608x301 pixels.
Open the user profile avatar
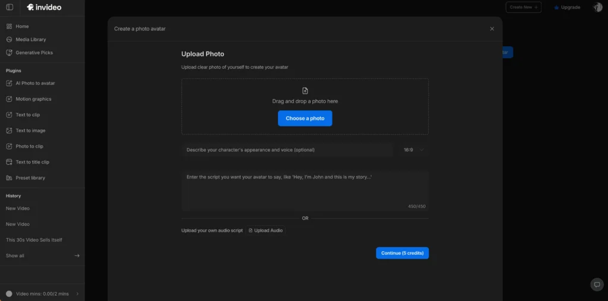pyautogui.click(x=597, y=7)
